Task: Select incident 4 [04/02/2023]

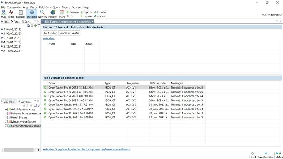Action: [x=11, y=29]
